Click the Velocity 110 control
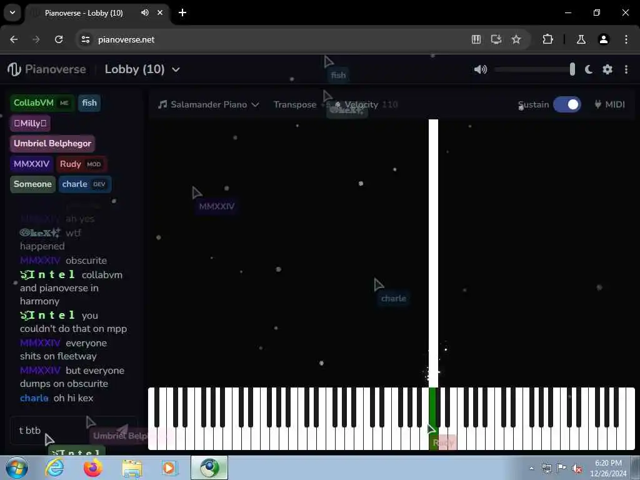The width and height of the screenshot is (640, 480). 366,104
